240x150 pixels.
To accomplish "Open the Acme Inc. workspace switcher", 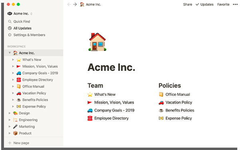I will tap(20, 14).
